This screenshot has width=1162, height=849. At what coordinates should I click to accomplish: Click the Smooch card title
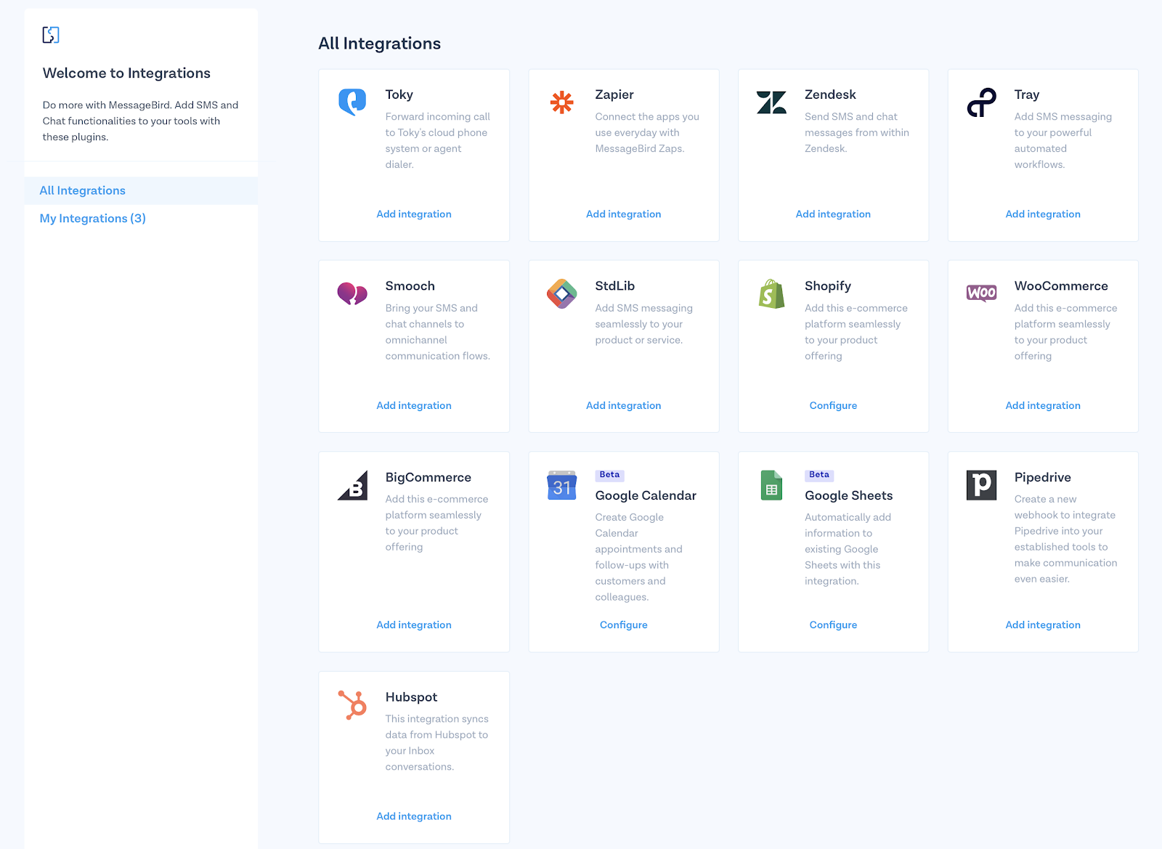[410, 286]
